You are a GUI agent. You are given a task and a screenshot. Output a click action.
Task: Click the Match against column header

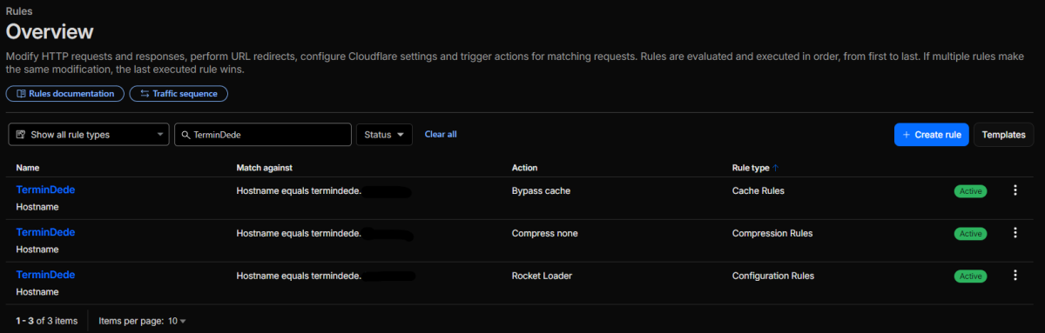[264, 167]
